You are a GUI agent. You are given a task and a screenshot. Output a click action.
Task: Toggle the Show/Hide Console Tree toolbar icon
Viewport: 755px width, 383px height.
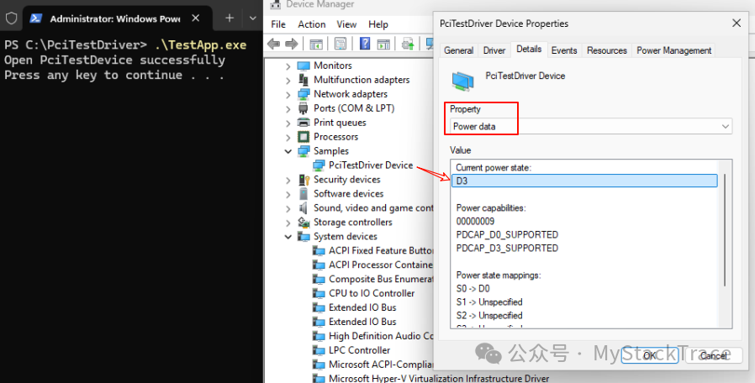coord(316,45)
